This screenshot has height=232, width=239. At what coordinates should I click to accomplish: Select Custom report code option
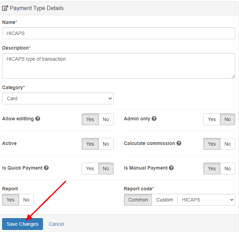[x=165, y=200]
